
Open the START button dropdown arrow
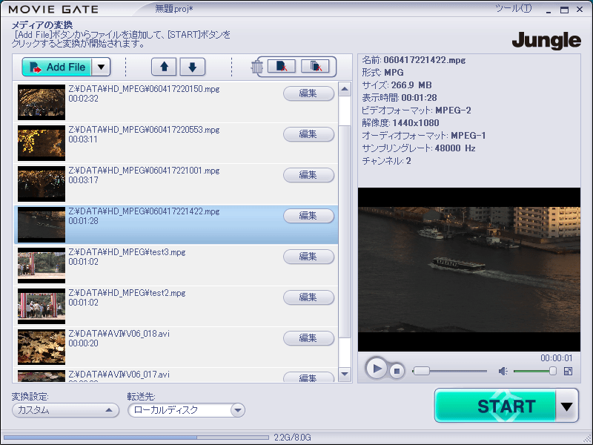(x=566, y=406)
